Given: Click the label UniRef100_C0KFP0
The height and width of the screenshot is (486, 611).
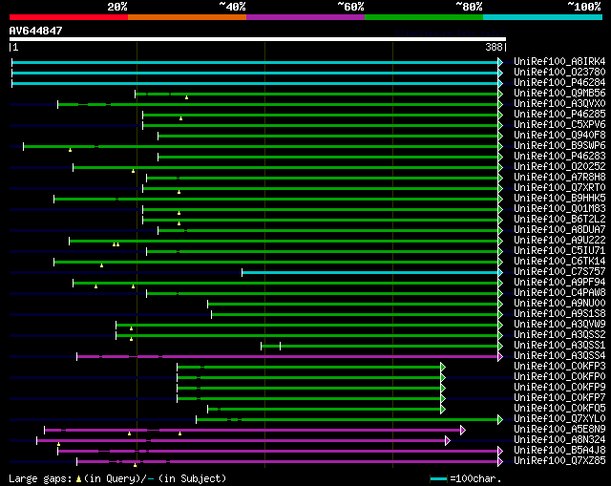Looking at the screenshot, I should (x=559, y=377).
